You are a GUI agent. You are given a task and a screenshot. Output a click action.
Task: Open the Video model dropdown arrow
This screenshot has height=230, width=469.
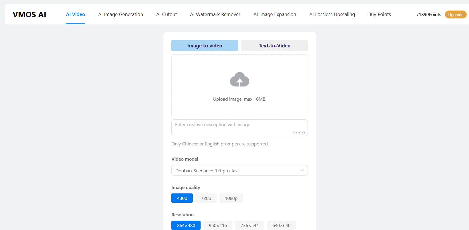click(x=301, y=170)
